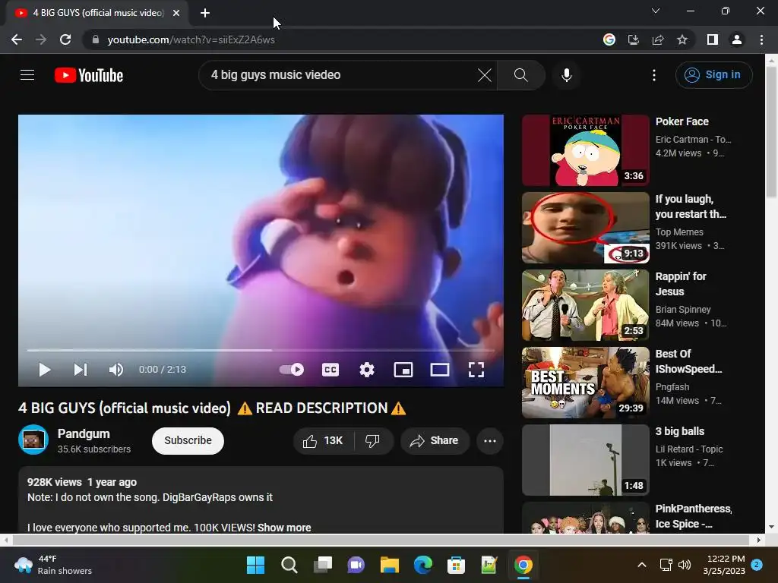
Task: Click Google icon in address bar
Action: [609, 39]
